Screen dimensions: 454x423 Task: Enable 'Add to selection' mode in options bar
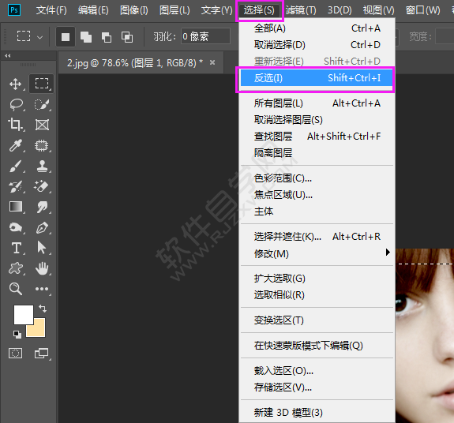point(86,37)
